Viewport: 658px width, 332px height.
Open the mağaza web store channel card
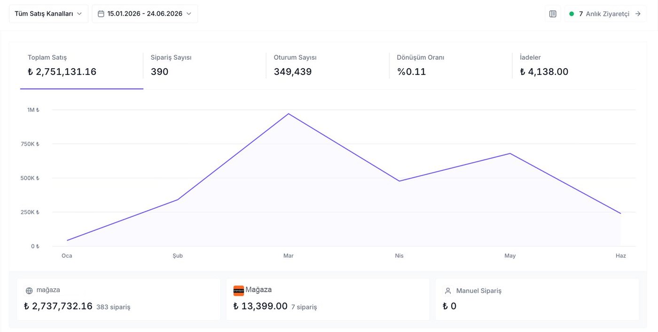[x=118, y=300]
